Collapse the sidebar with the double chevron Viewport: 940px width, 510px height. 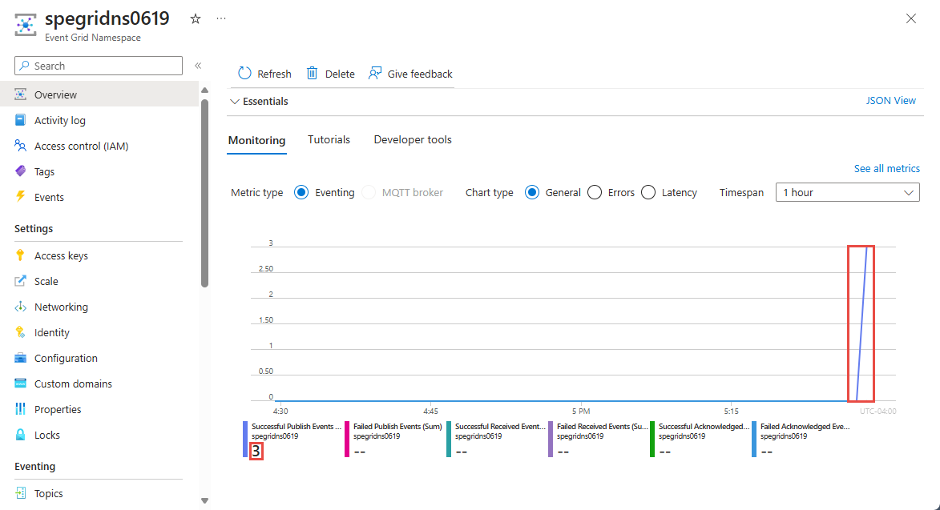click(x=198, y=66)
